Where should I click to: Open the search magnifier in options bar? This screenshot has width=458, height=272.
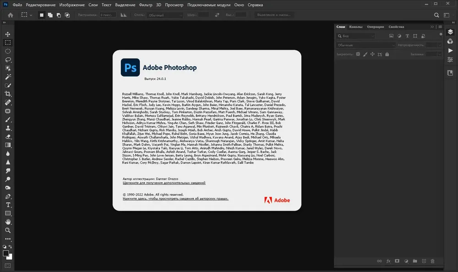click(436, 15)
